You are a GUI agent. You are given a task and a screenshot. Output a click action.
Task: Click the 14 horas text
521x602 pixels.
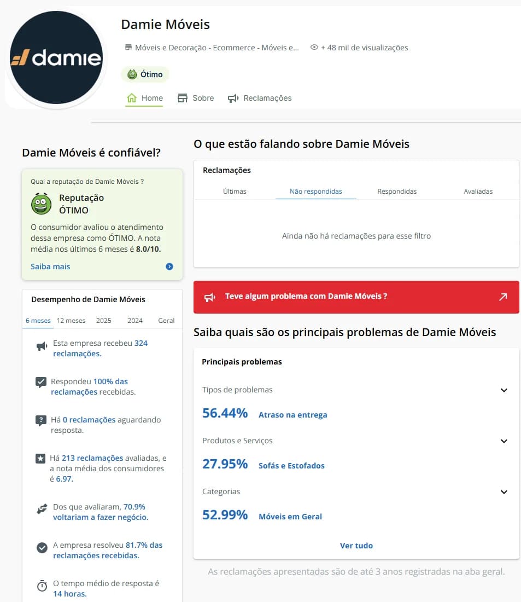point(70,594)
